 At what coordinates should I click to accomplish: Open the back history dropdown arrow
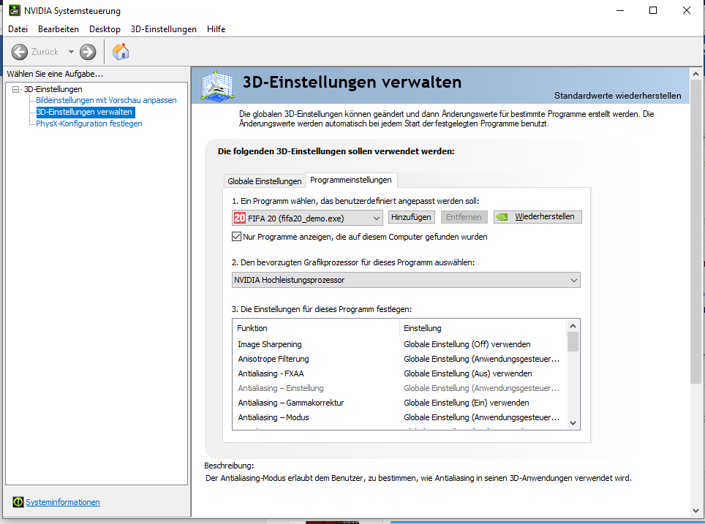coord(71,52)
